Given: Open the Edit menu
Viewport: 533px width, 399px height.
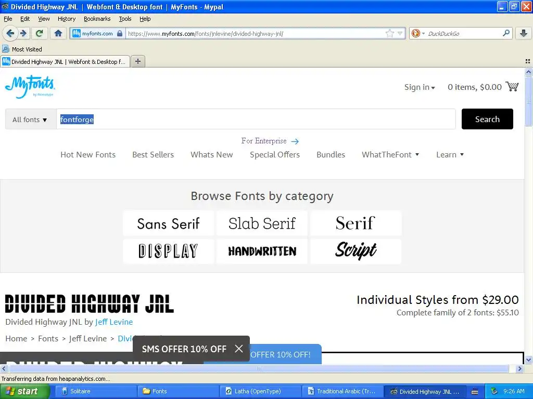Looking at the screenshot, I should (x=25, y=19).
